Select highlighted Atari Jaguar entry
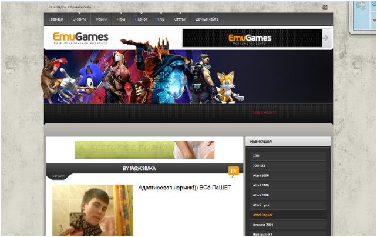This screenshot has height=237, width=377. click(288, 215)
